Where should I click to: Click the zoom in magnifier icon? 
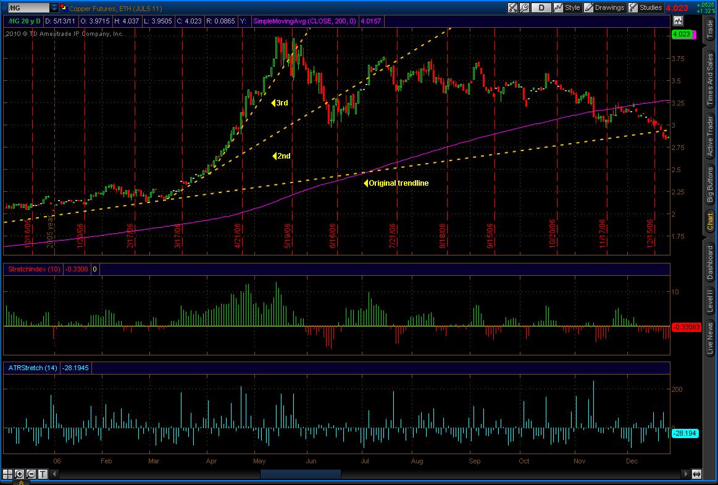[20, 474]
